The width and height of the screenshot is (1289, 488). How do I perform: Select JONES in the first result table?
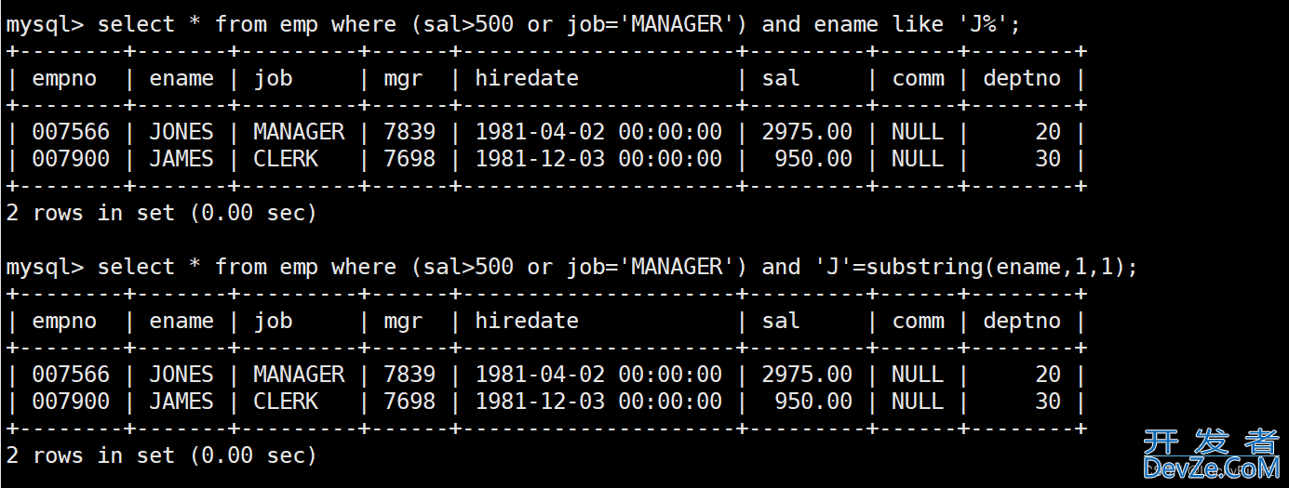(181, 132)
